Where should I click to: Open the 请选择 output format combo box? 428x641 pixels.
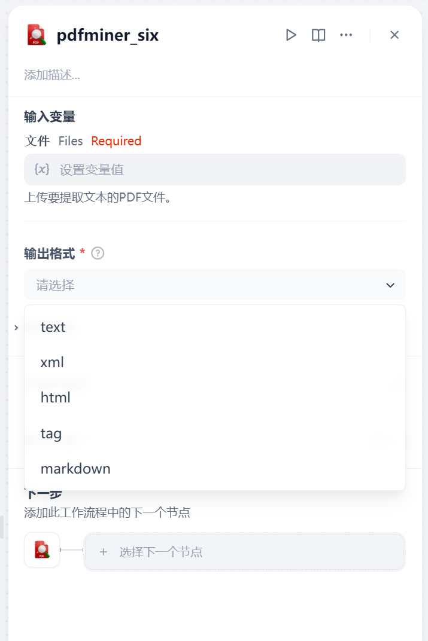click(x=215, y=285)
